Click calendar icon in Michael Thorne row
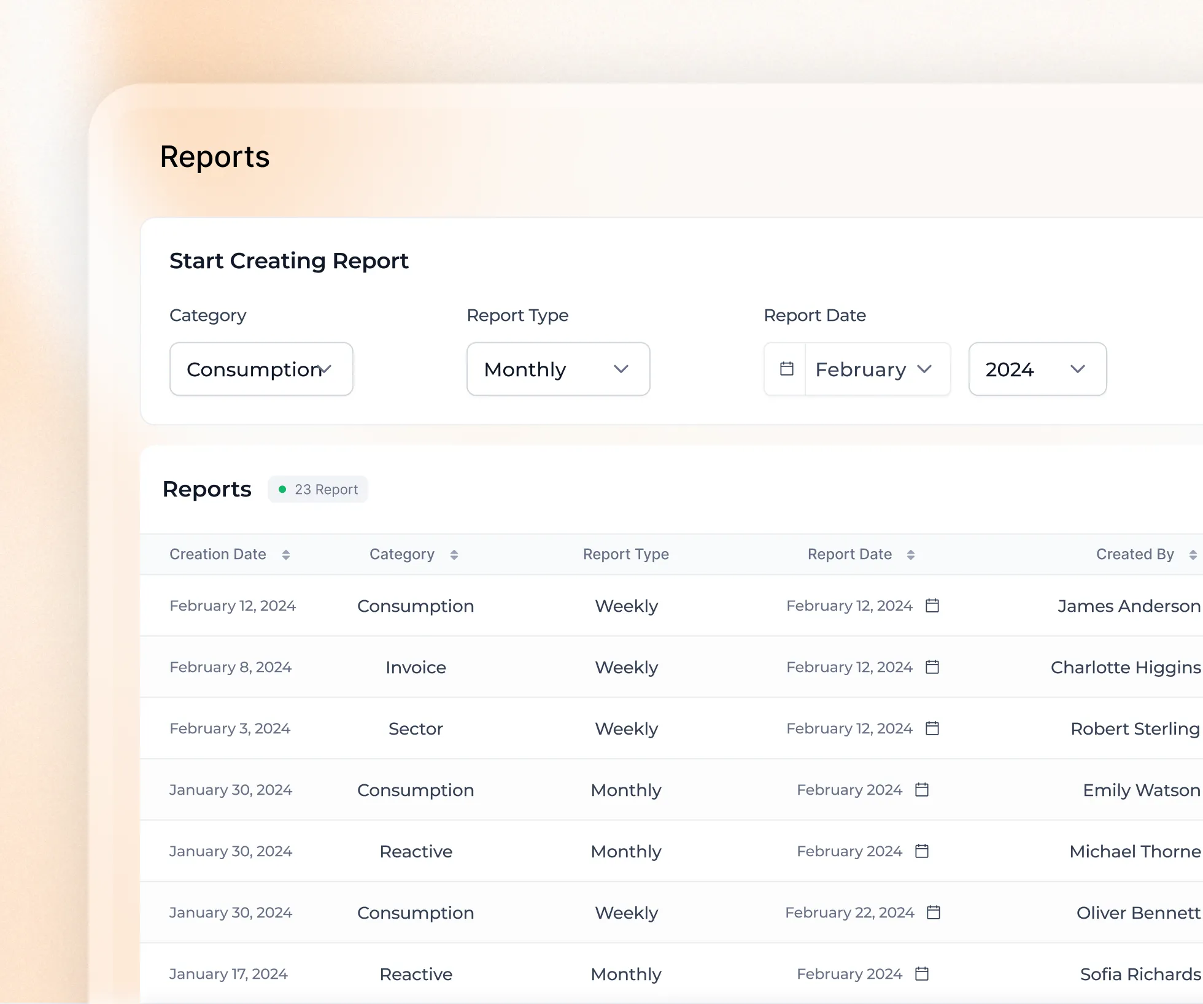1203x1004 pixels. point(922,851)
